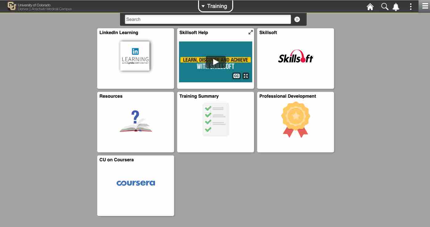430x227 pixels.
Task: Open the CU on Coursera tile
Action: point(135,186)
